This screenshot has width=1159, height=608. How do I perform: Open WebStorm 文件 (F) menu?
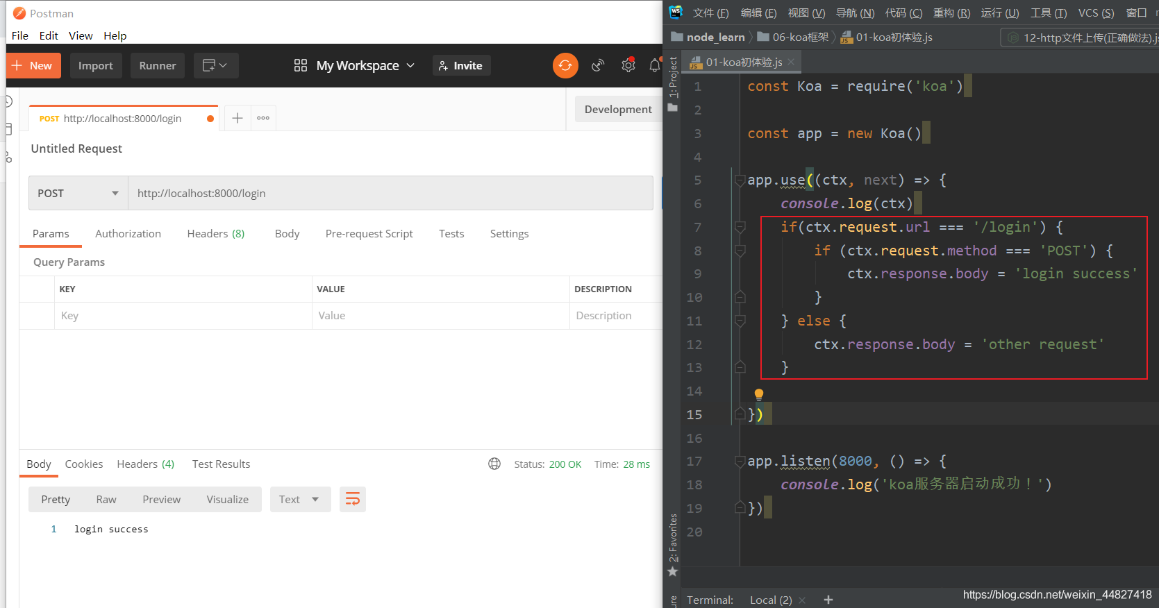(x=710, y=13)
